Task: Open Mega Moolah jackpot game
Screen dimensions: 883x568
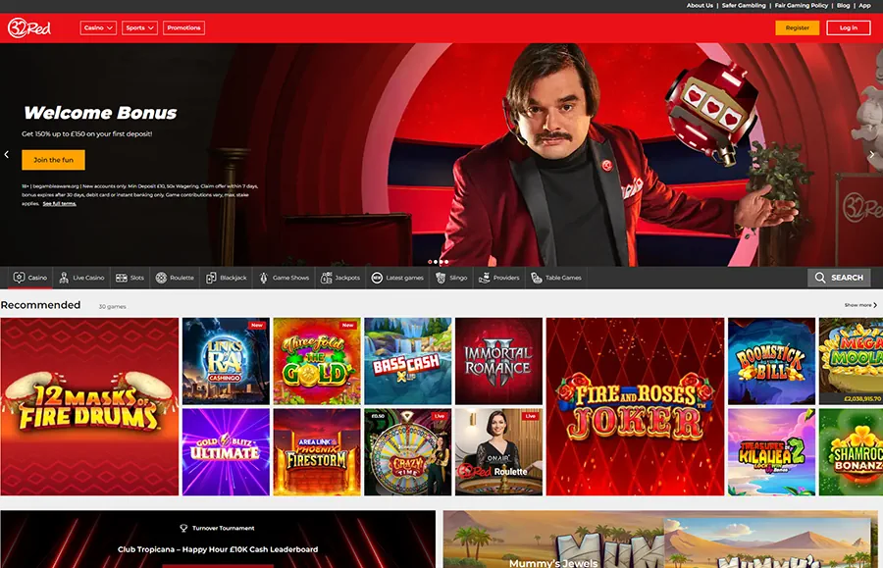Action: 851,361
